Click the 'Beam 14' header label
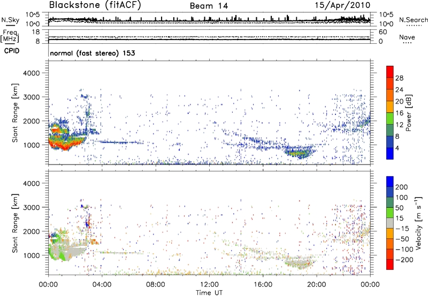 pos(209,6)
